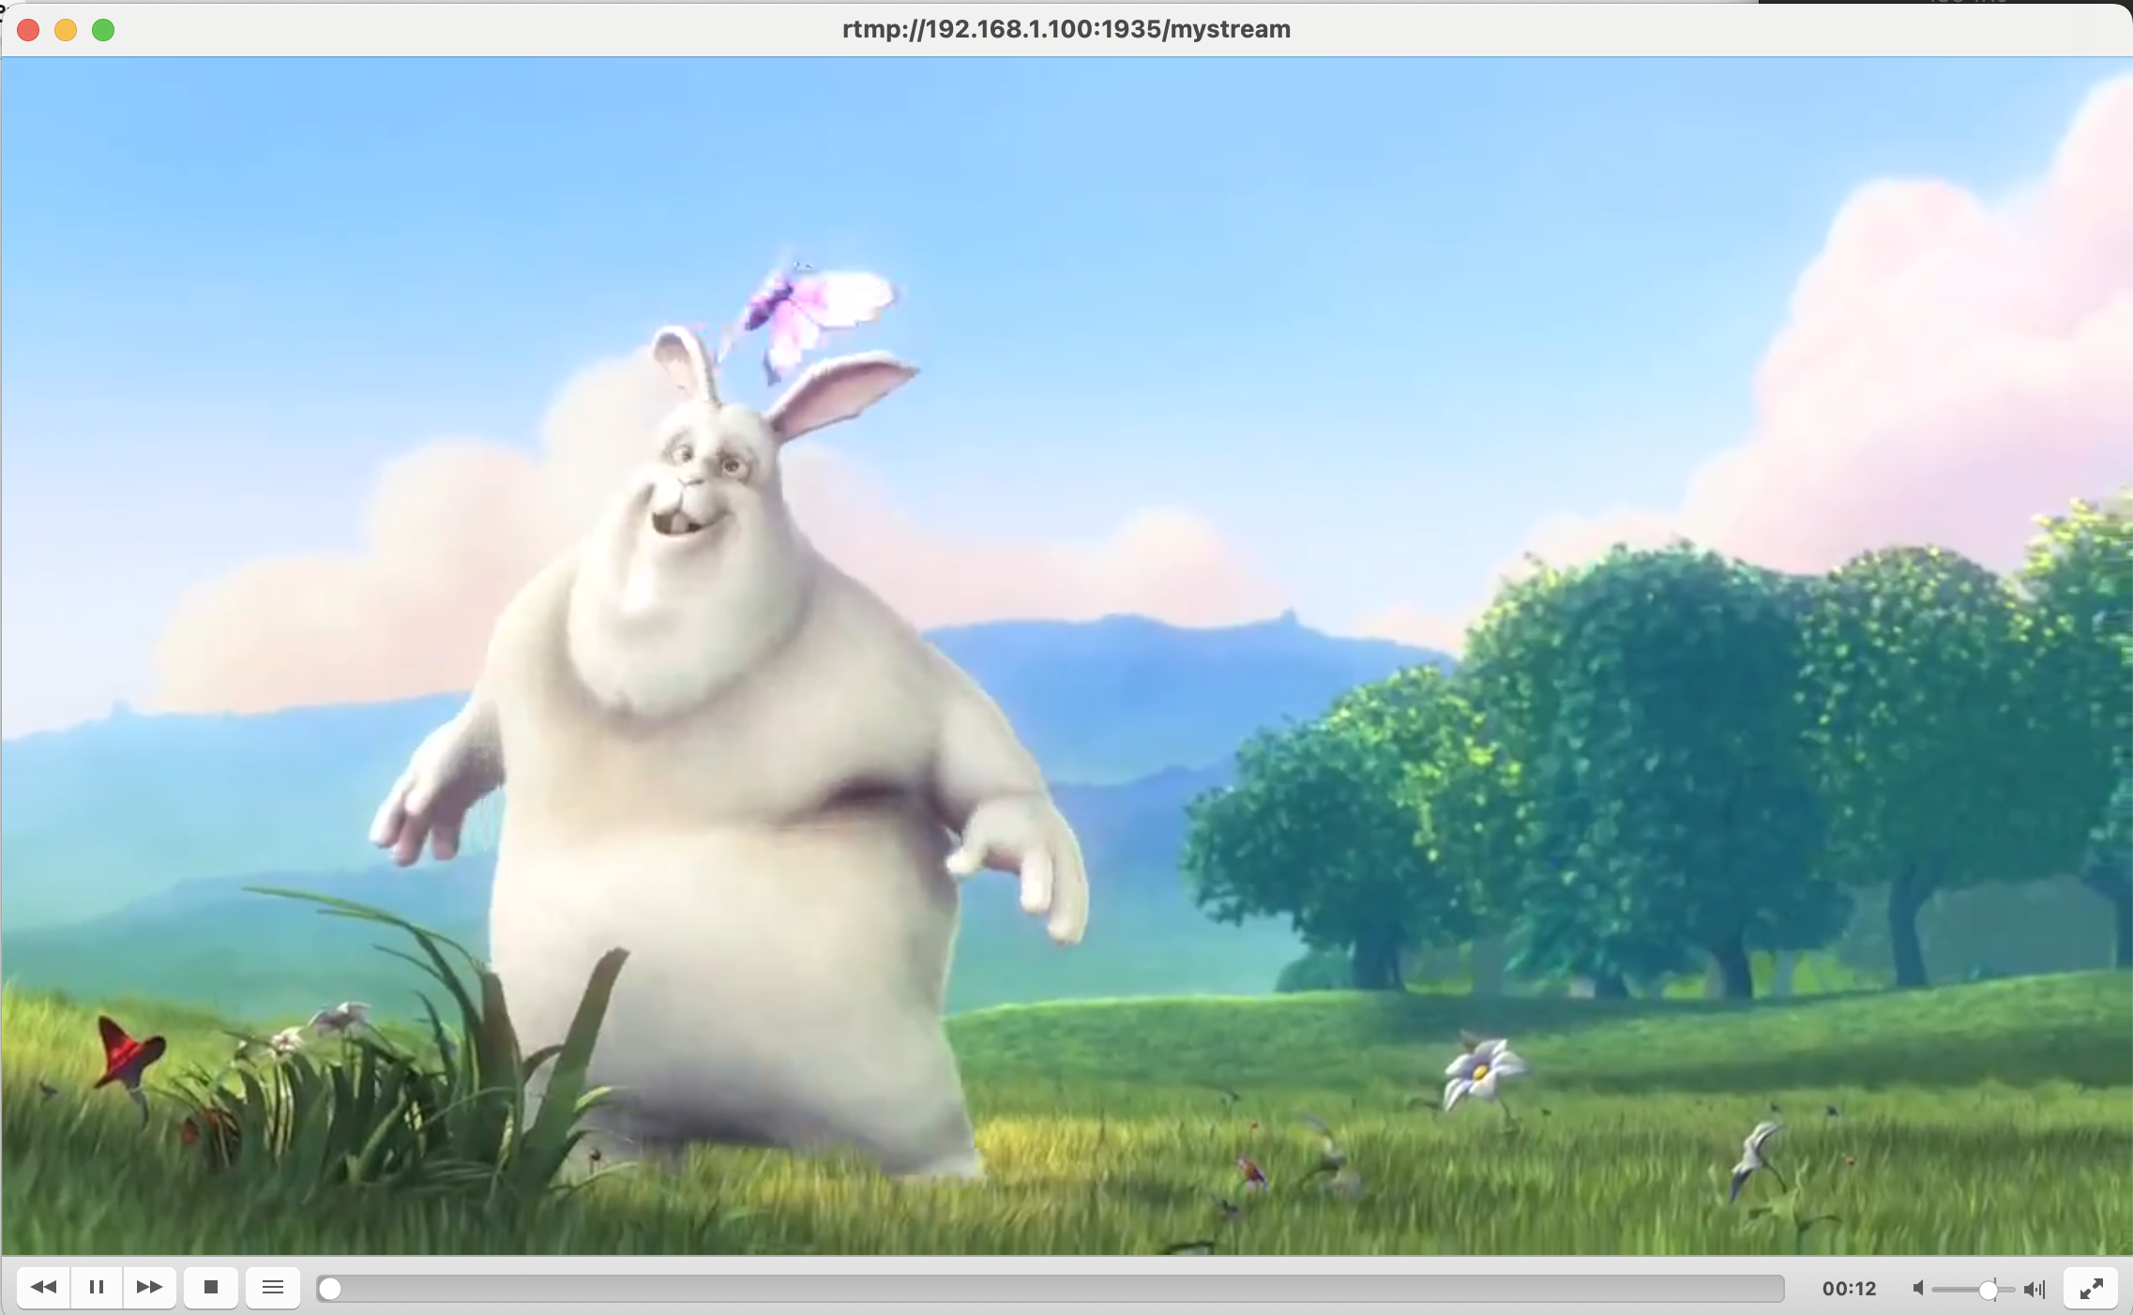Click the fast forward button
Screen dimensions: 2133x1315
[x=149, y=1287]
